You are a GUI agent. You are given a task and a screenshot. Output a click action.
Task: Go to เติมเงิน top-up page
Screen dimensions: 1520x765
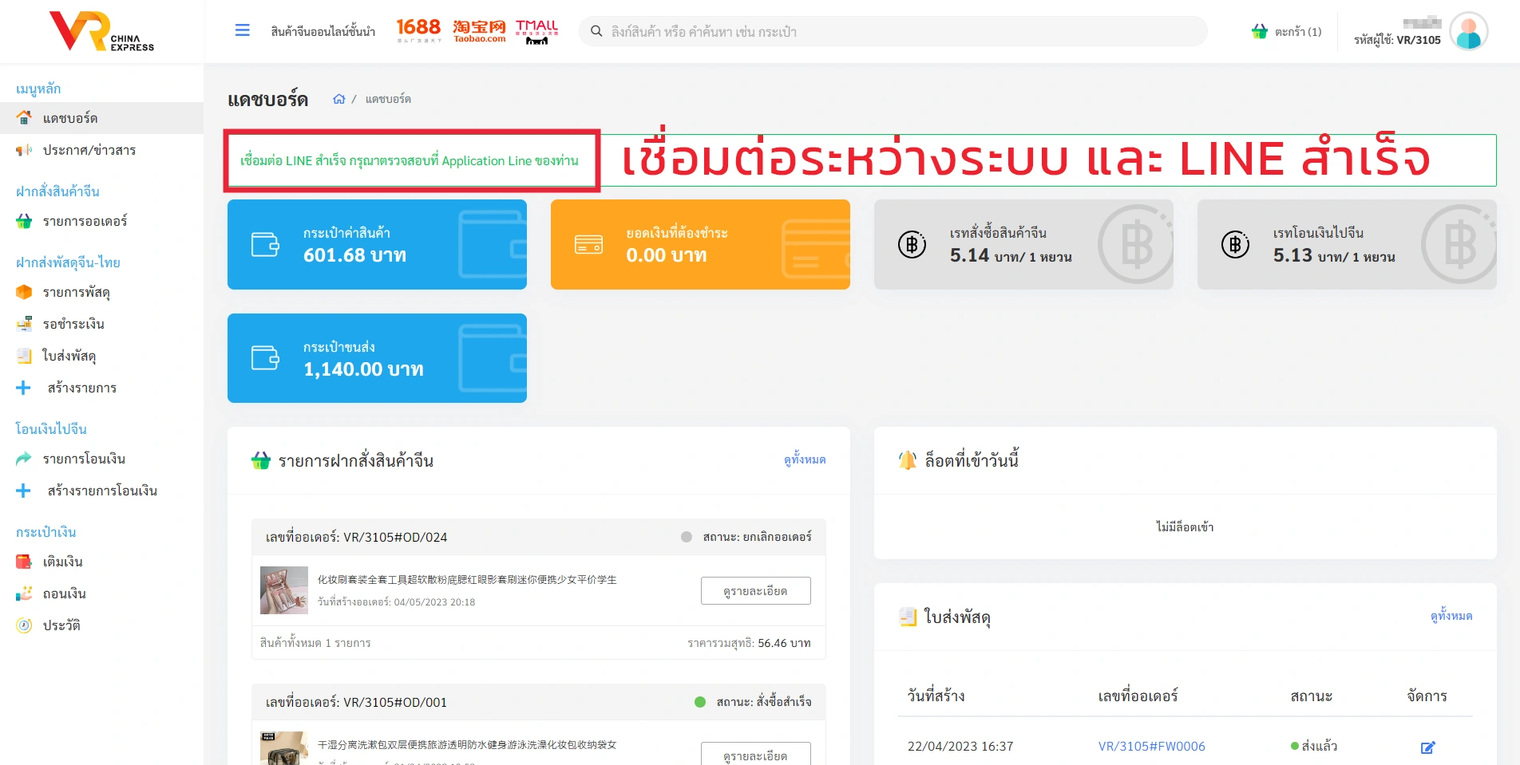coord(62,562)
